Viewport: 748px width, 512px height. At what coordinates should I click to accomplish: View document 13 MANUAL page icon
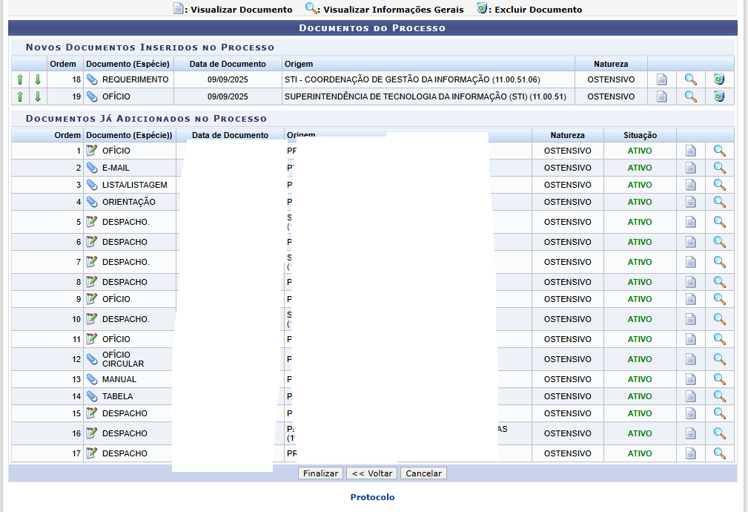click(690, 379)
